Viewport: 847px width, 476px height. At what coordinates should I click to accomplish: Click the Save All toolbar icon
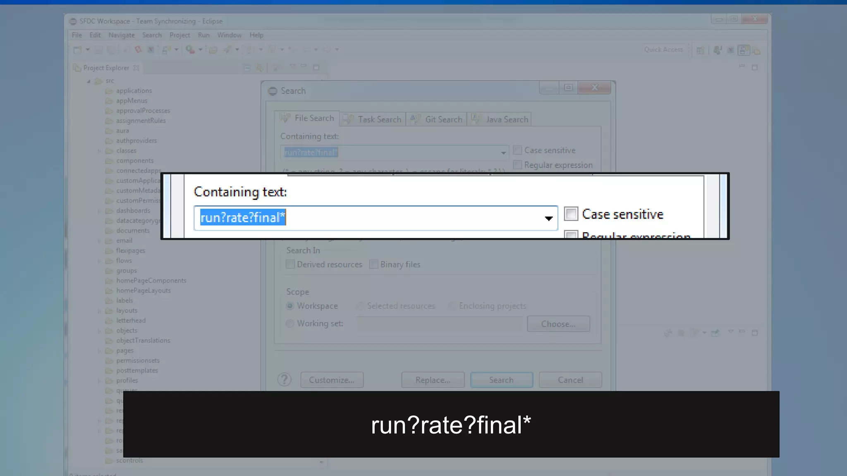(111, 50)
